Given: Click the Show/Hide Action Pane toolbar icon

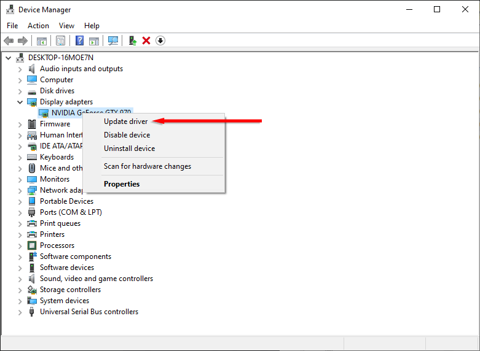Looking at the screenshot, I should pyautogui.click(x=94, y=40).
